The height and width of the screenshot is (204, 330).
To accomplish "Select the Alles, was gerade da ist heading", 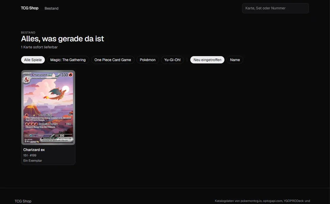I will (x=62, y=39).
